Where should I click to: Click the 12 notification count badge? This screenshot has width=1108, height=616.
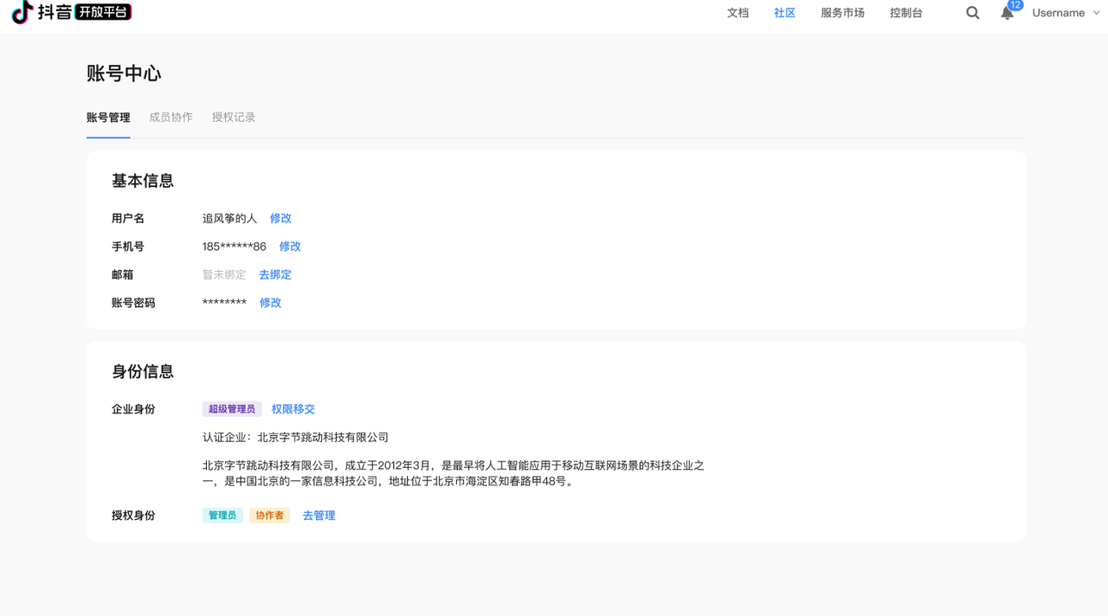click(1015, 5)
